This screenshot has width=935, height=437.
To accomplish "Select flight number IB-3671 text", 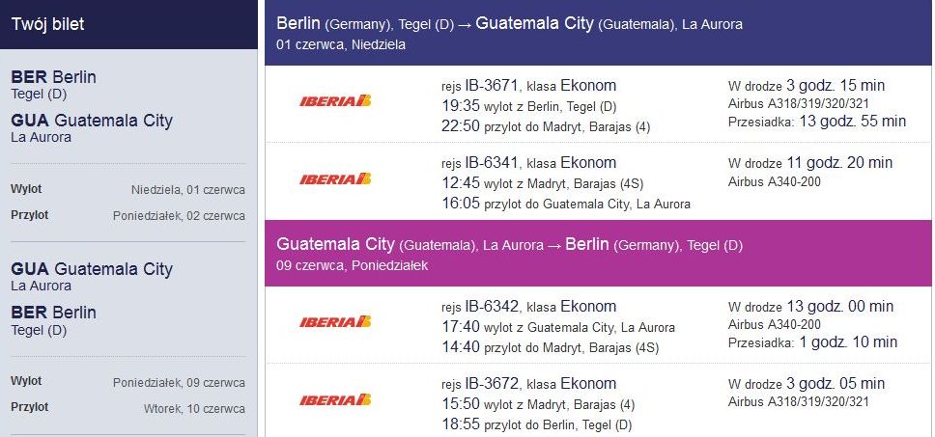I will [x=492, y=86].
